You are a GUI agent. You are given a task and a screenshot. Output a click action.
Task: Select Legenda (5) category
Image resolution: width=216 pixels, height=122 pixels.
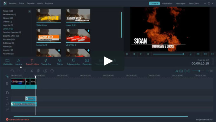pos(8,25)
